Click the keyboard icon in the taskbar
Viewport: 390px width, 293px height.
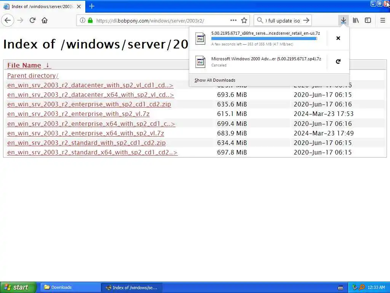pos(340,288)
